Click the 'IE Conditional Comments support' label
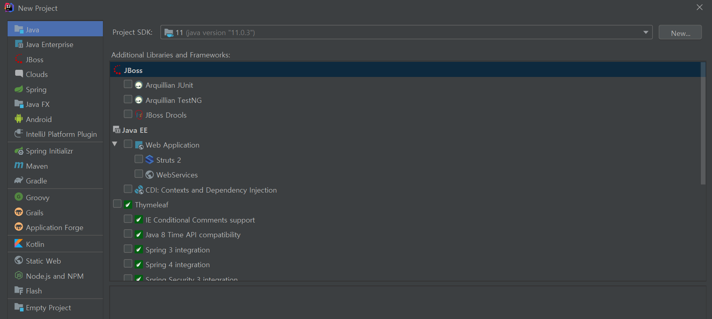712x319 pixels. 200,220
